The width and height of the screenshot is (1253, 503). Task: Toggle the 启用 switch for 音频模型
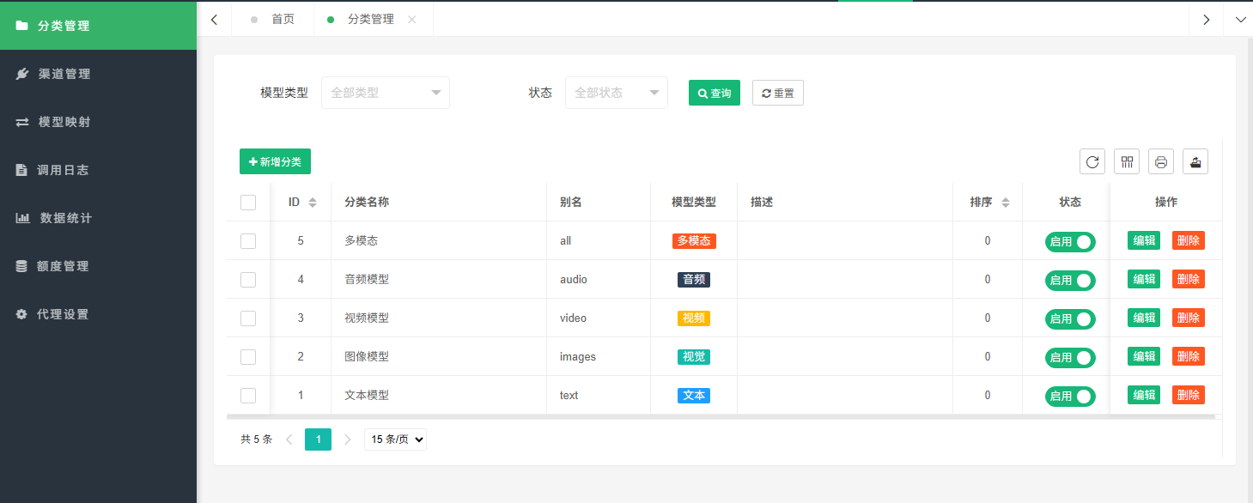(x=1070, y=281)
